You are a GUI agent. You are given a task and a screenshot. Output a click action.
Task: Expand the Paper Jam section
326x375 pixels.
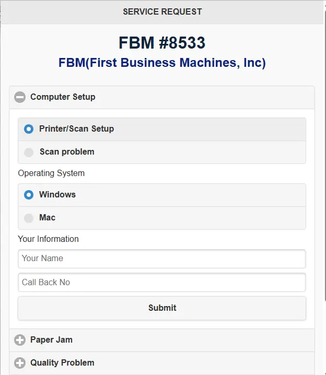pyautogui.click(x=51, y=340)
